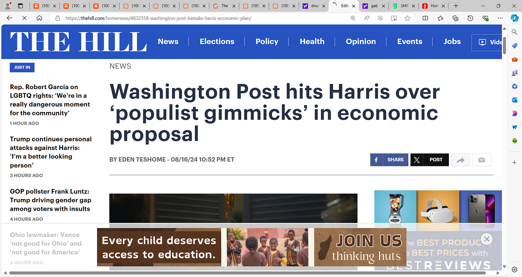
Task: Open the Copilot icon in top right
Action: 514,18
